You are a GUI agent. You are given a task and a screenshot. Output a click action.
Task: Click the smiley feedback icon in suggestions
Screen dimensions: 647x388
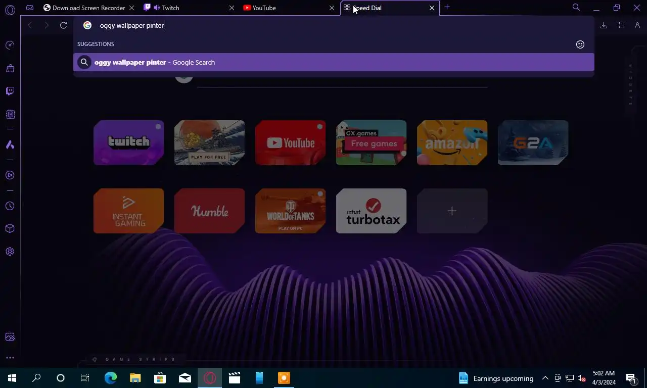pyautogui.click(x=580, y=44)
